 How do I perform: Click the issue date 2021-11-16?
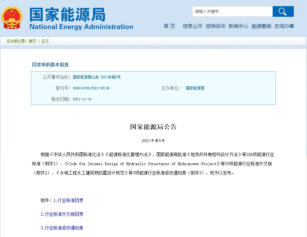82,99
